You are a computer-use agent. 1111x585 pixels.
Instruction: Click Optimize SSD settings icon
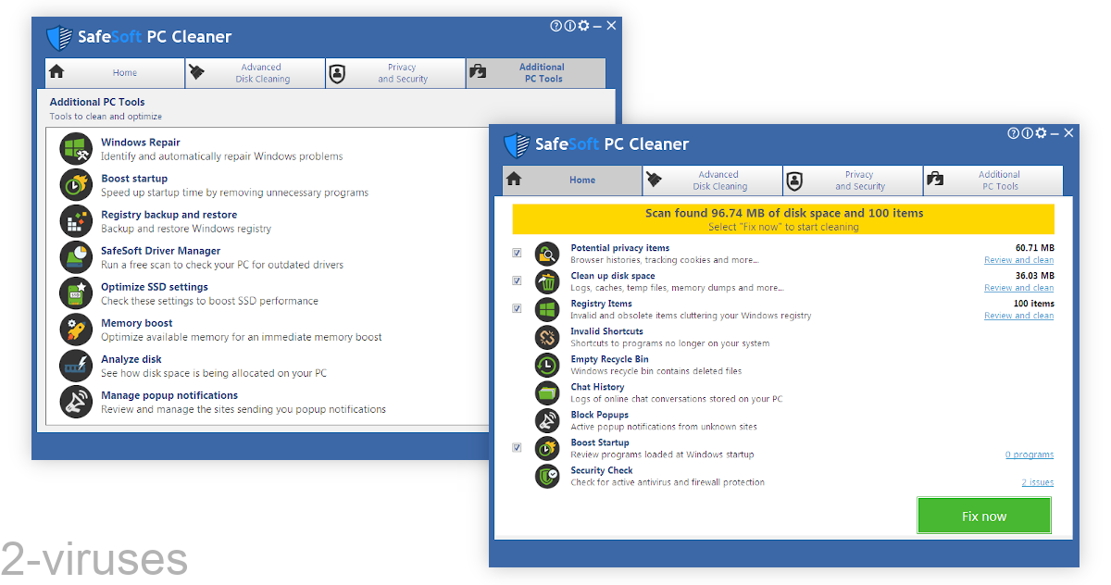(76, 293)
